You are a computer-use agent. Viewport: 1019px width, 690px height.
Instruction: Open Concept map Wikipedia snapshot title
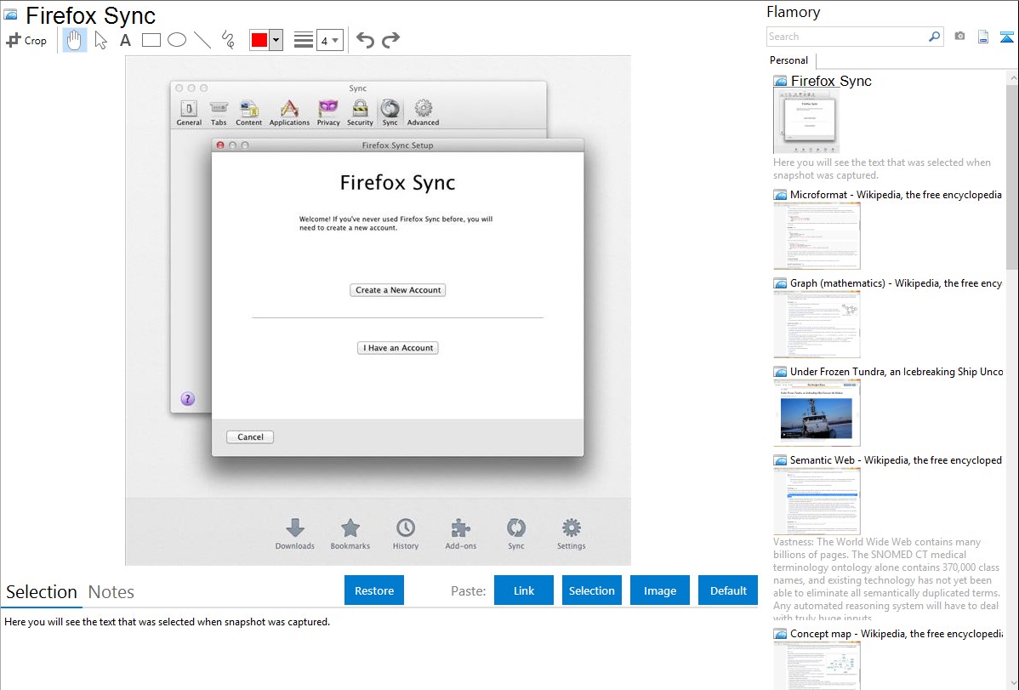point(897,633)
